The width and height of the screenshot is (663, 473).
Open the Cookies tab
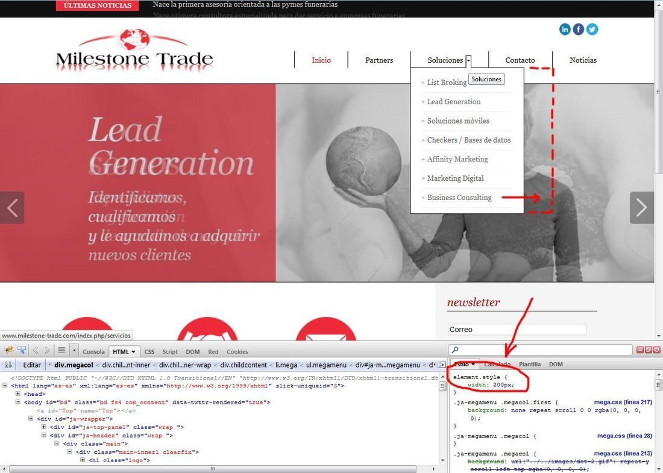237,352
